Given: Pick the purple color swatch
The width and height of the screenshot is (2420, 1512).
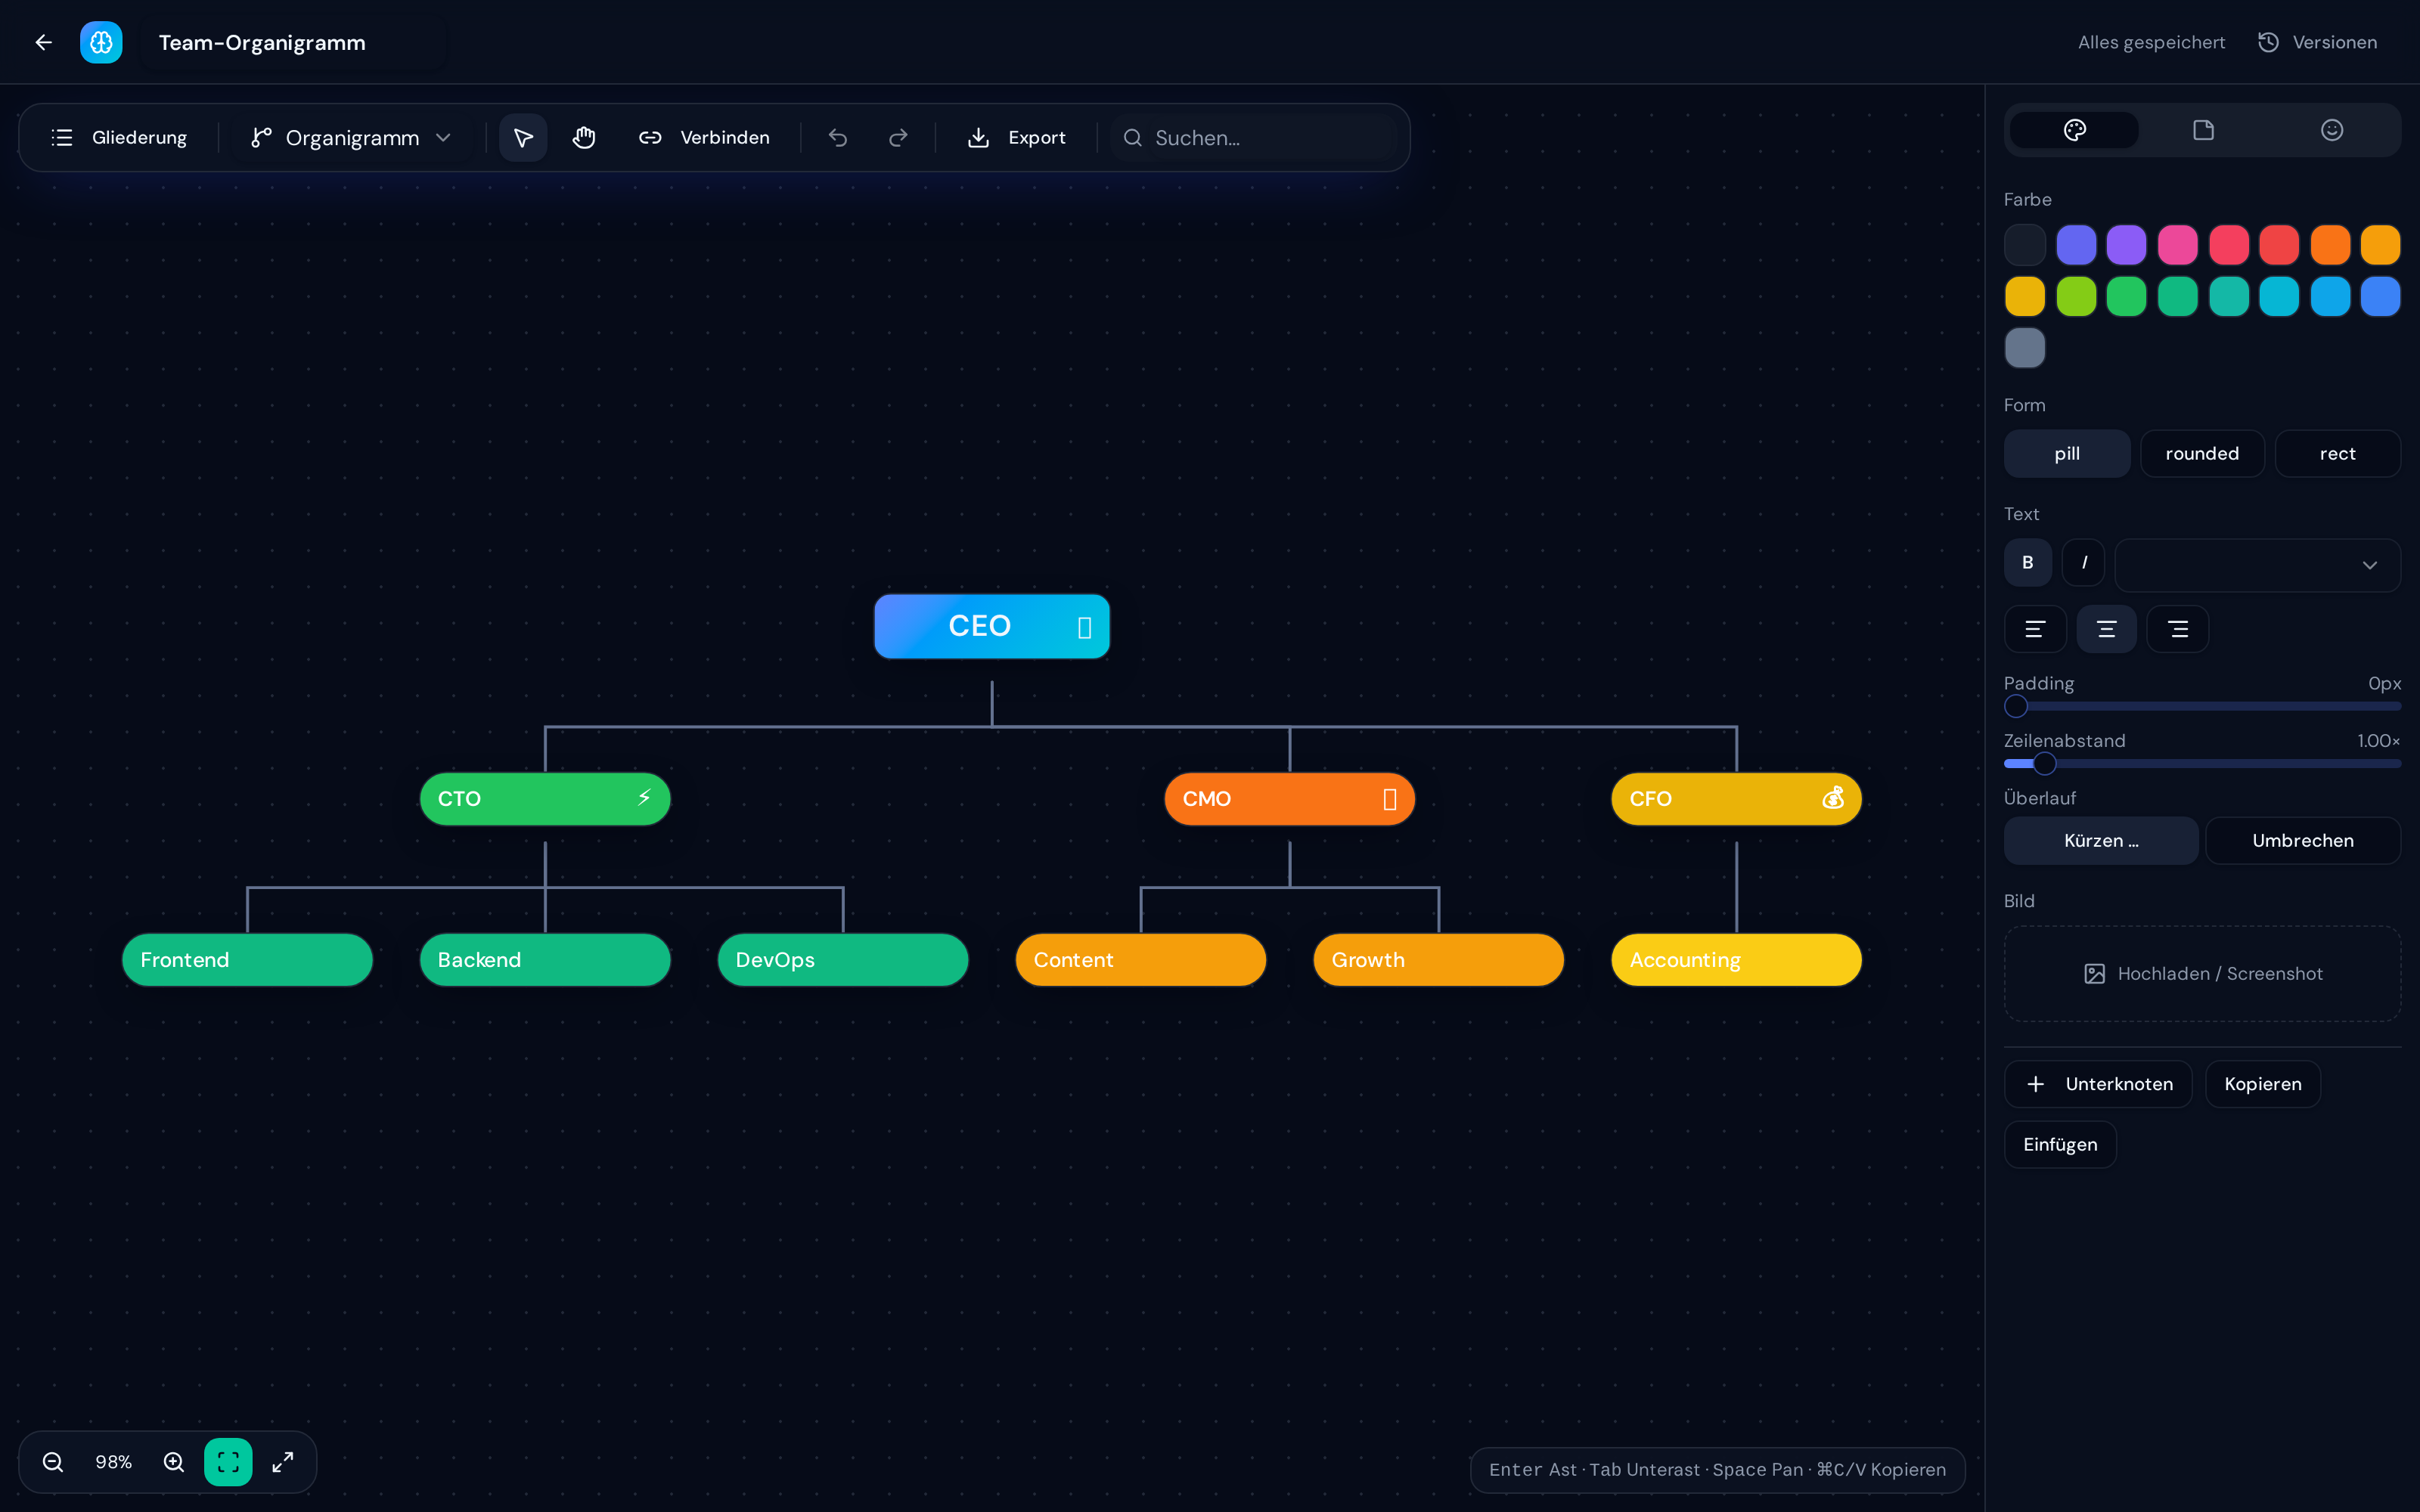Looking at the screenshot, I should pyautogui.click(x=2126, y=245).
